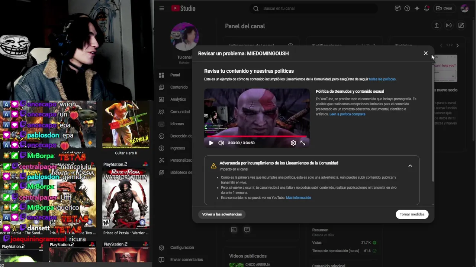This screenshot has height=267, width=476.
Task: Collapse the 'Advertencia por incumplimiento' section
Action: pos(410,166)
